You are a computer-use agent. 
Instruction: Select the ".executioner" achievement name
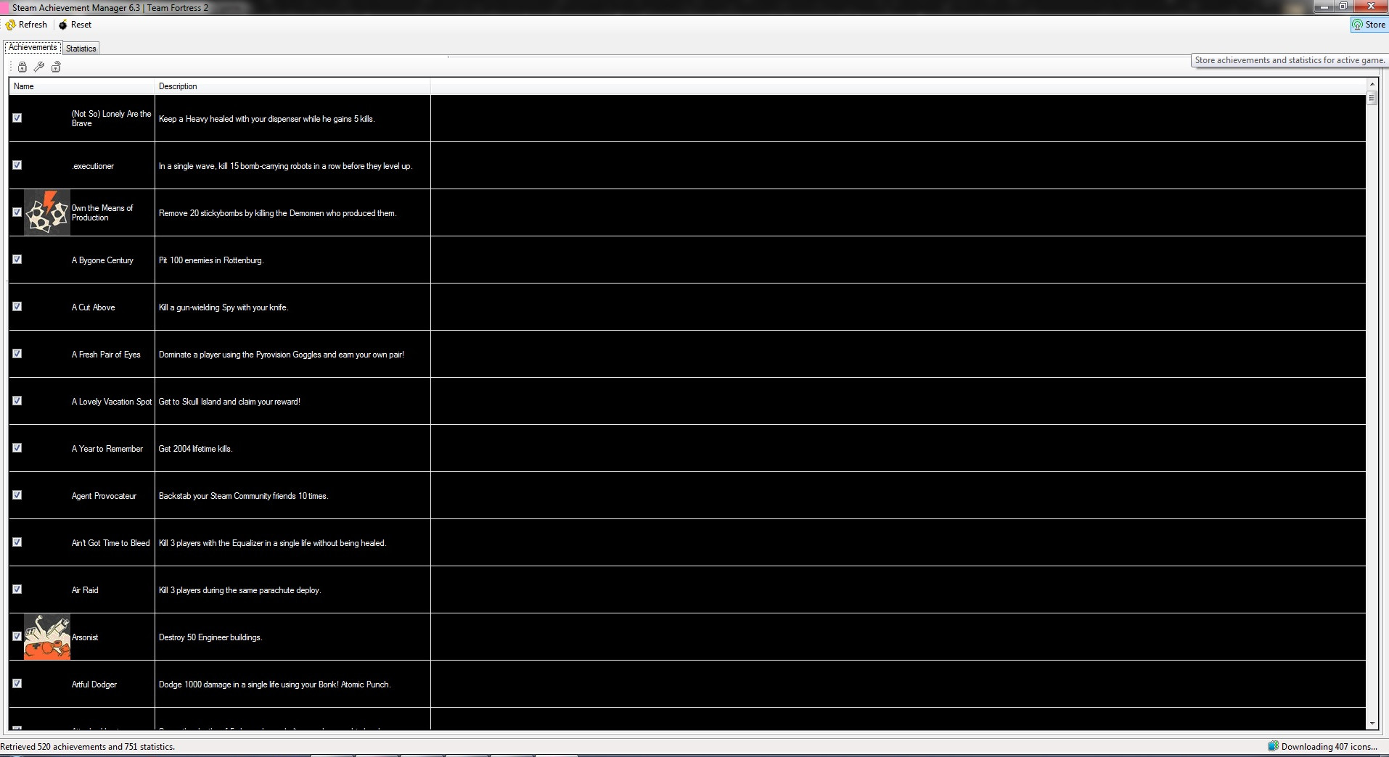(x=93, y=166)
